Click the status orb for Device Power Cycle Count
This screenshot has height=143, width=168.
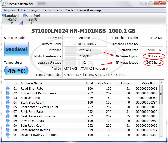[8, 135]
